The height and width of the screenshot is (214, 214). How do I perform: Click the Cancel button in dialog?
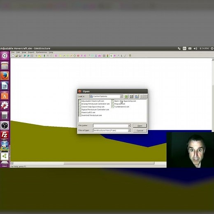140,130
